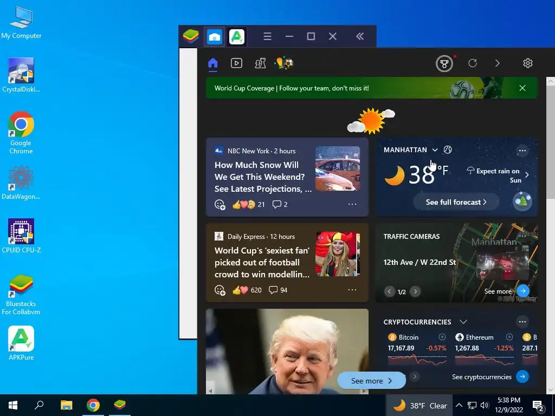Click the blue See more button
The image size is (555, 416).
pyautogui.click(x=372, y=381)
